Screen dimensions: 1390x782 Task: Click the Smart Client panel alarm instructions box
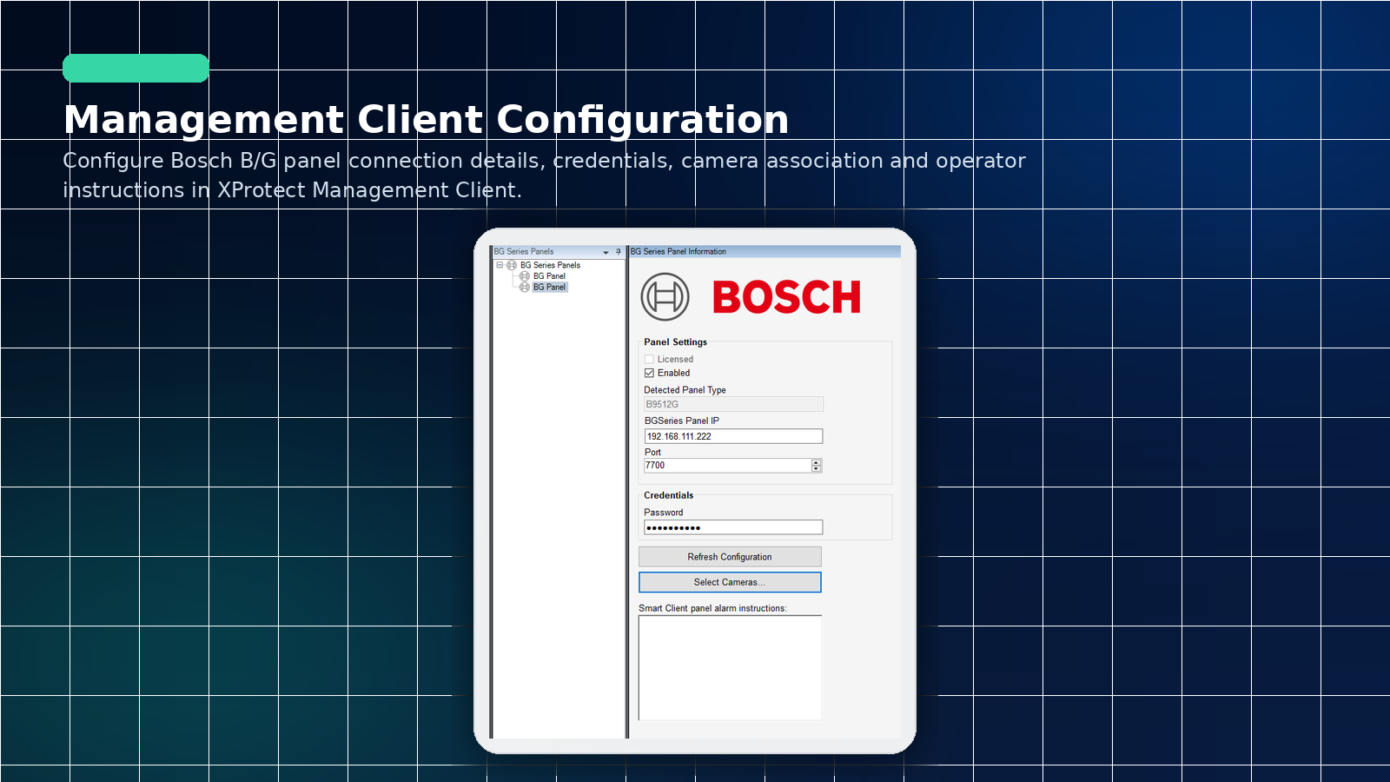coord(730,668)
